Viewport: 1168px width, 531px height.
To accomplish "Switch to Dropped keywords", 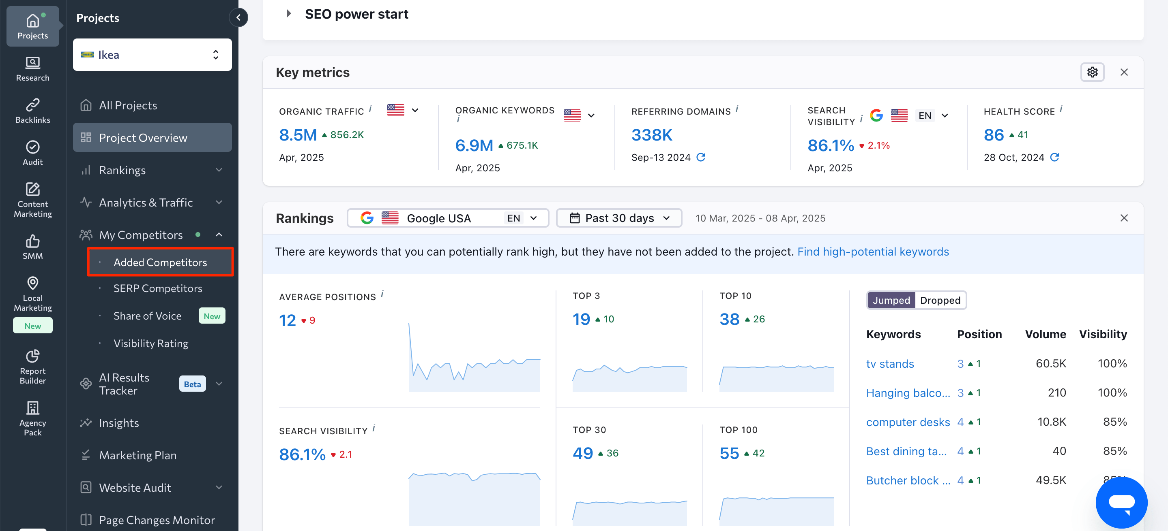I will (x=940, y=300).
